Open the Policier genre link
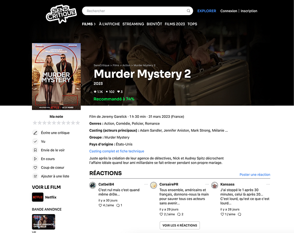Viewport: 294px width, 233px height. click(138, 124)
